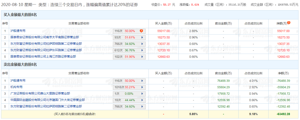Expand the 766次 34.60% stats in buy table
Screen dimensions: 300x120
coord(142,44)
